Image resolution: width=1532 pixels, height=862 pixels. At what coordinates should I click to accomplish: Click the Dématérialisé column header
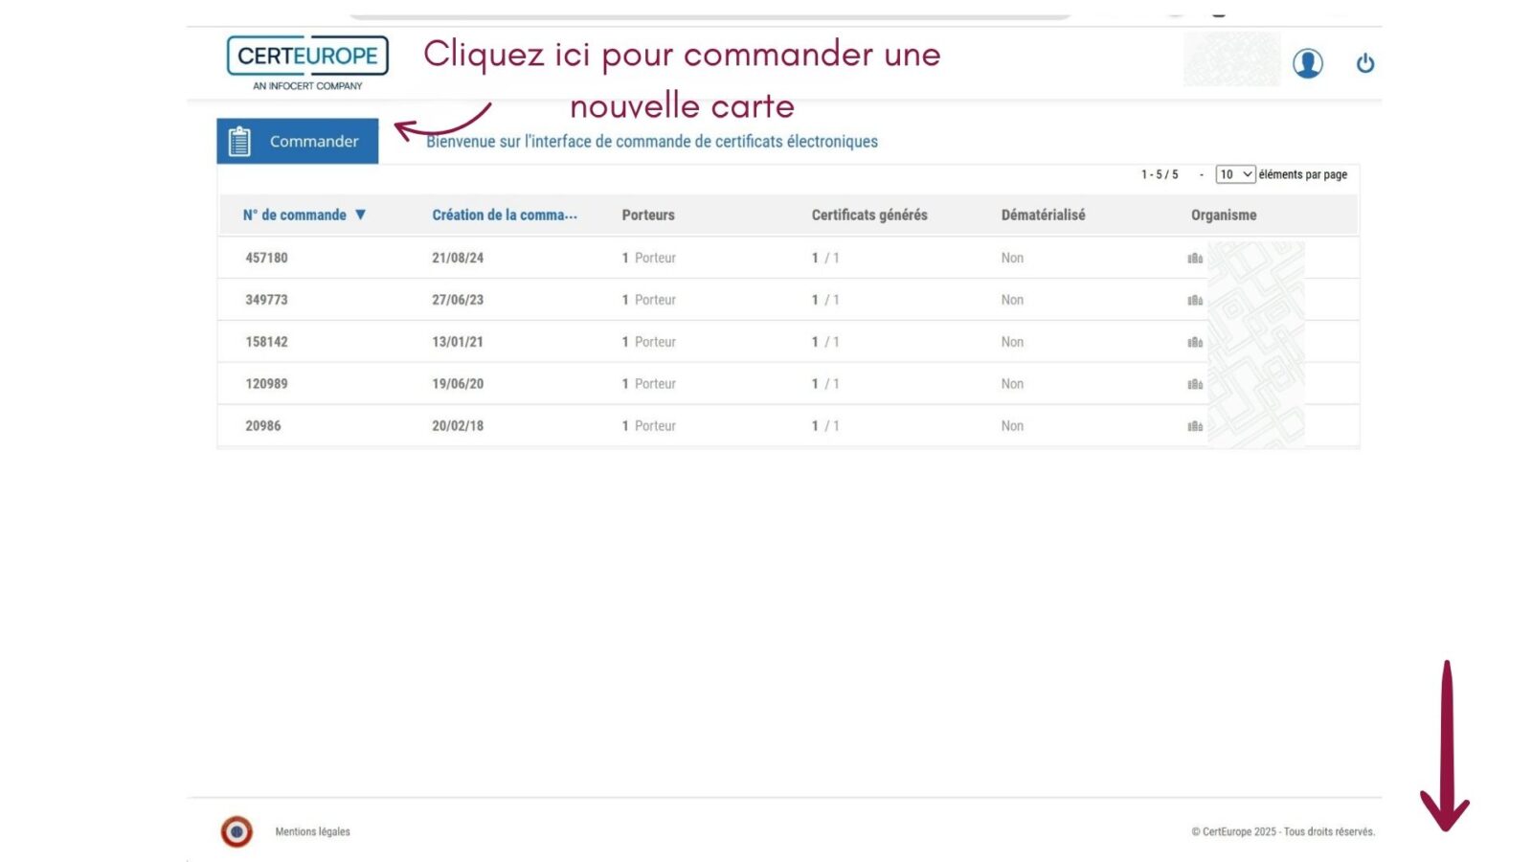pos(1043,215)
